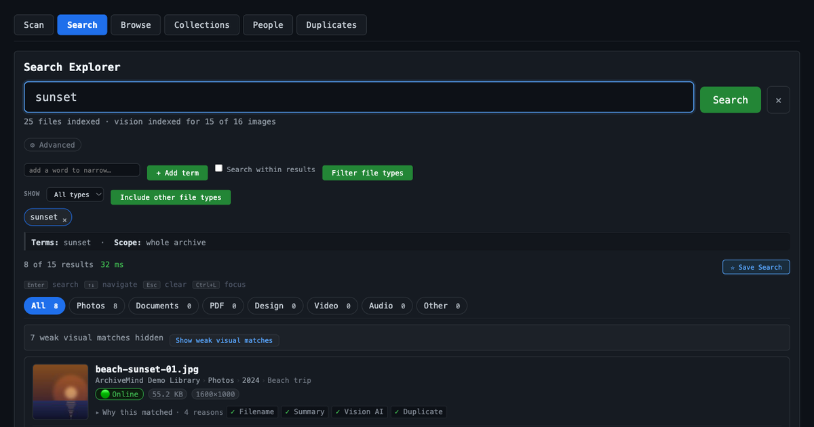Select the Search tab
The image size is (814, 427).
[x=82, y=25]
